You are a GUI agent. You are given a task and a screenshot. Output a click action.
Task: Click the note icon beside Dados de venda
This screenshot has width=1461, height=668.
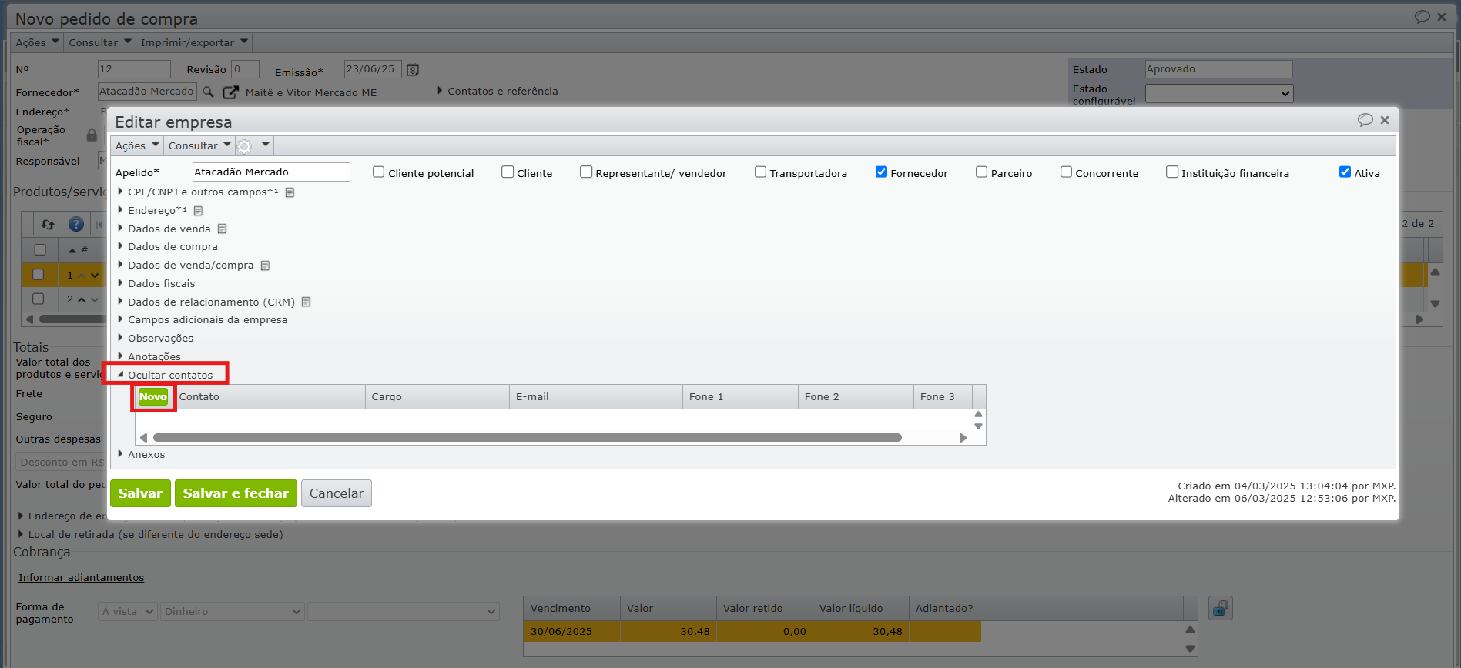tap(222, 229)
